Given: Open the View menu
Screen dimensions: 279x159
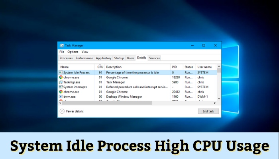Looking at the screenshot, I should (85, 52).
